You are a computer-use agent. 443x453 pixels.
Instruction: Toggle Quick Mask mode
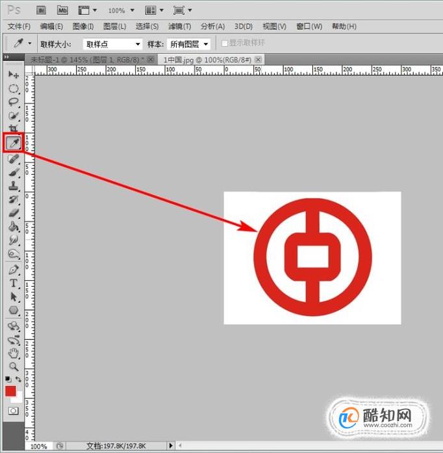(13, 411)
